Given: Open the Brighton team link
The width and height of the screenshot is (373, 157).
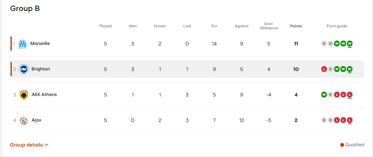Looking at the screenshot, I should click(41, 69).
